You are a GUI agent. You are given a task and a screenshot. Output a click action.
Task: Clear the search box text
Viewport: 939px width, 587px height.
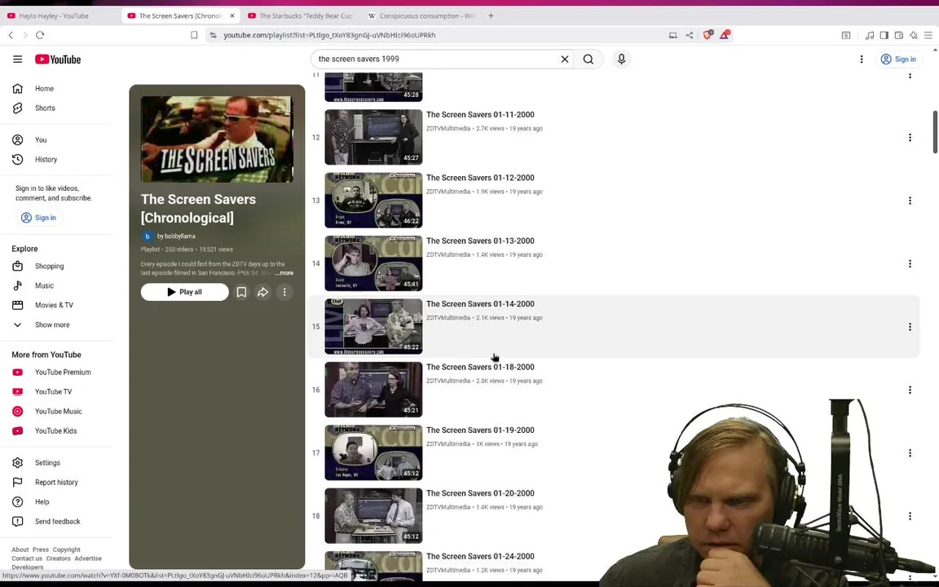pos(564,60)
